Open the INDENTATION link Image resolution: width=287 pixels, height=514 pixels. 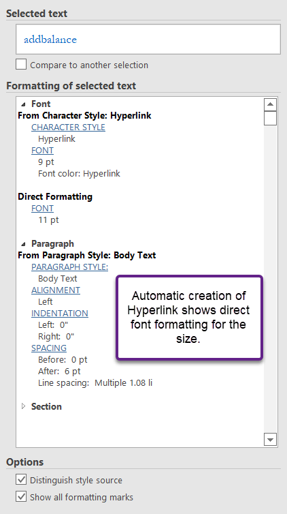[x=60, y=314]
